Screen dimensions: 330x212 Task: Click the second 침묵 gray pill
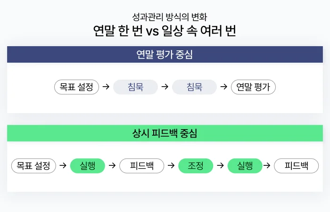[x=194, y=87]
